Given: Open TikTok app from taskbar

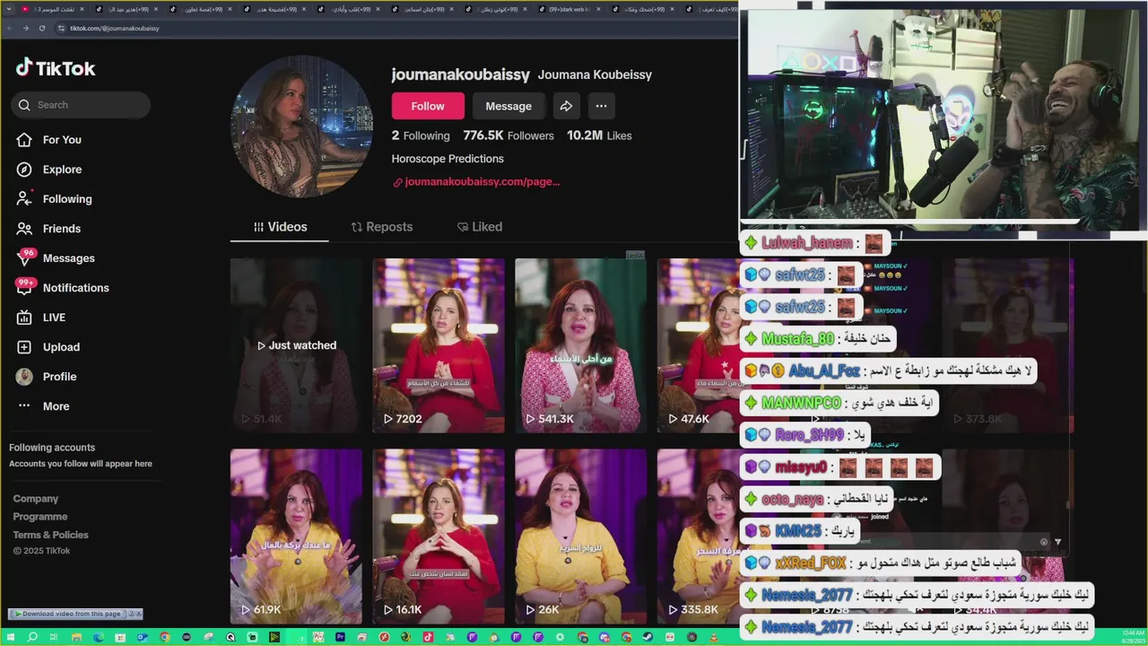Looking at the screenshot, I should coord(428,637).
